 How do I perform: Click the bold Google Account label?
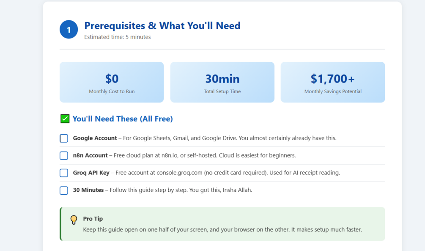(95, 138)
